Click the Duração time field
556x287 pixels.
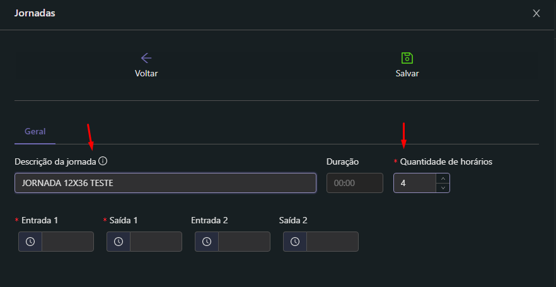(x=354, y=183)
